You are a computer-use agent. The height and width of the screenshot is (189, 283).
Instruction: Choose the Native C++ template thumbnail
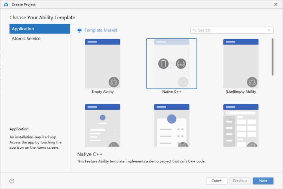[x=172, y=63]
